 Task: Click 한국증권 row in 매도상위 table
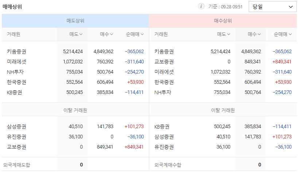75,82
